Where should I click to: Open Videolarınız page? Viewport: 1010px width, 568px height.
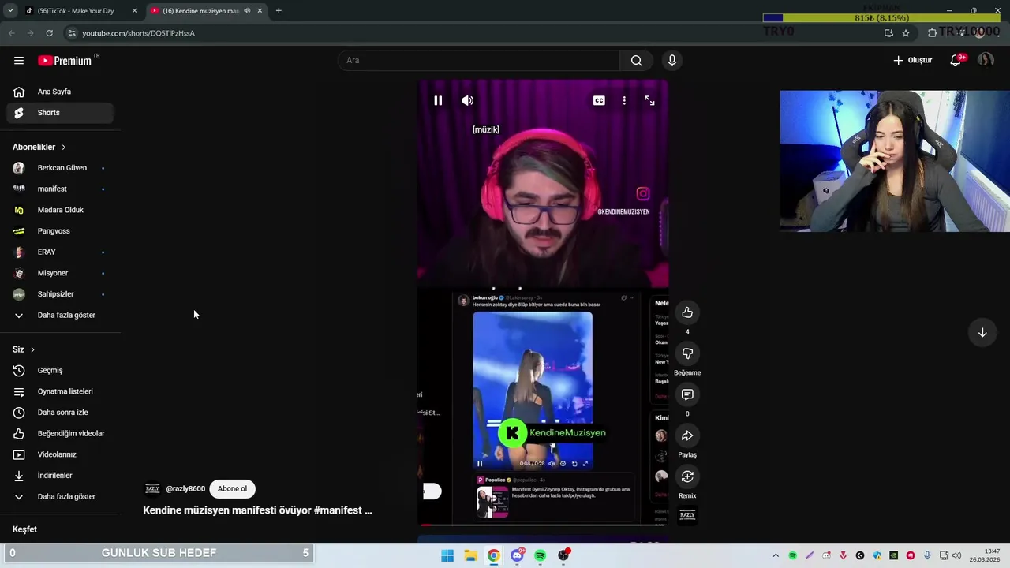click(x=60, y=454)
